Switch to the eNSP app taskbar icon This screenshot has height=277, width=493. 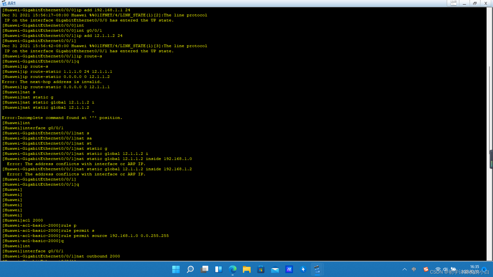317,270
